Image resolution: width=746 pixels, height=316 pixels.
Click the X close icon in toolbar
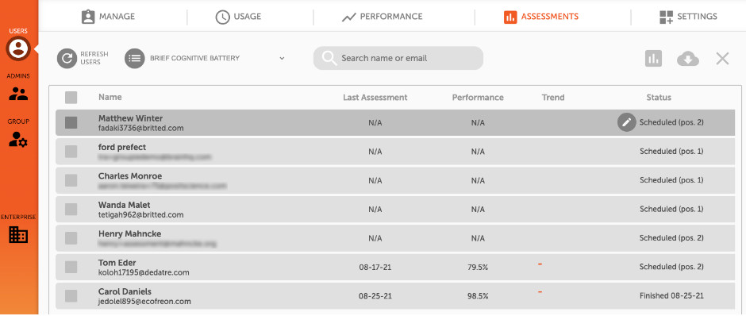[722, 59]
